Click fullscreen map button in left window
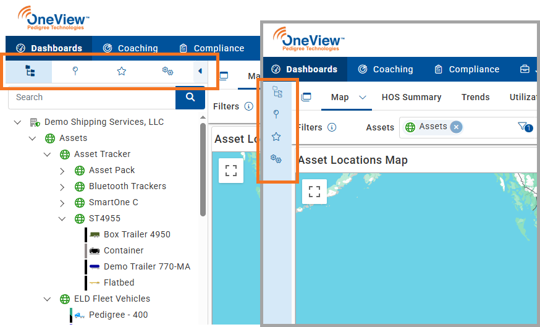Image resolution: width=540 pixels, height=327 pixels. point(231,171)
